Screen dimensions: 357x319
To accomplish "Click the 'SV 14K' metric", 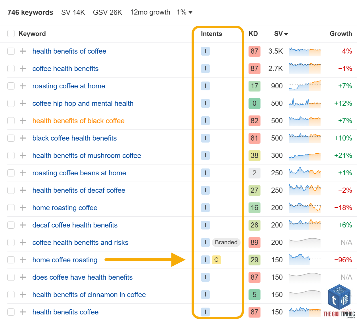I will click(x=73, y=13).
